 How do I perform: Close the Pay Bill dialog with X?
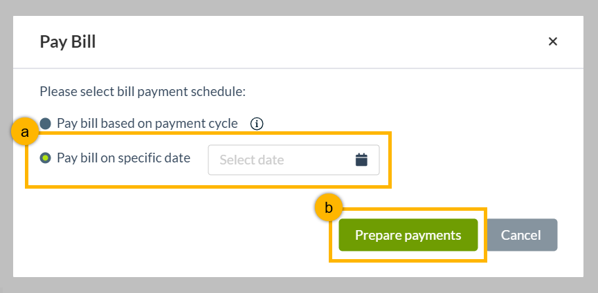[552, 41]
